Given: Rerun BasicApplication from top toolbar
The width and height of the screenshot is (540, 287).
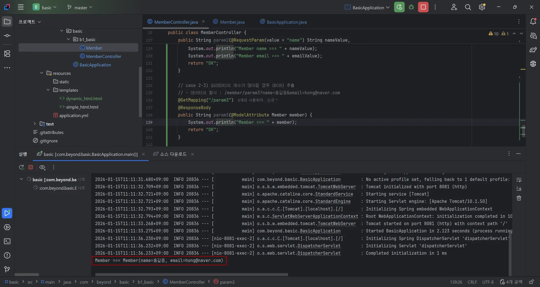Looking at the screenshot, I should pyautogui.click(x=399, y=7).
